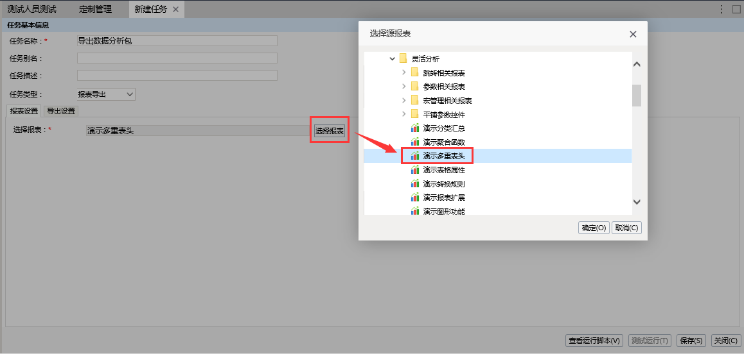This screenshot has height=354, width=744.
Task: Click the 选择源报表 dialog title
Action: pyautogui.click(x=390, y=33)
